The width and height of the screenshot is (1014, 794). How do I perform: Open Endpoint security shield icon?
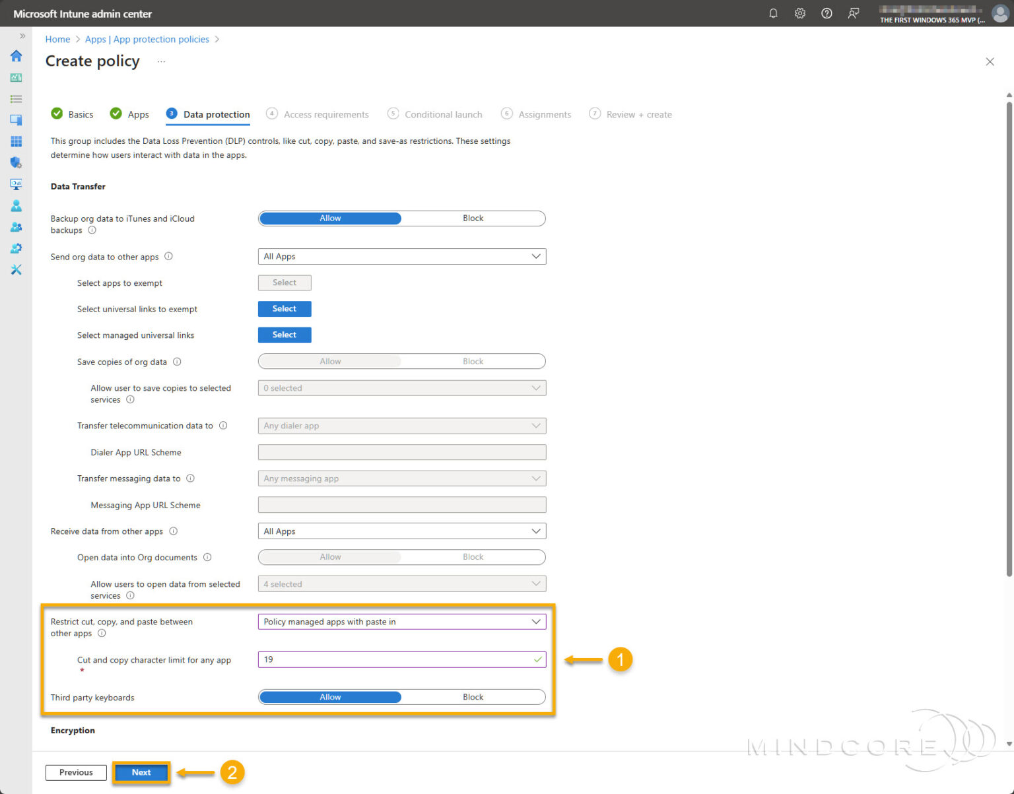[16, 162]
